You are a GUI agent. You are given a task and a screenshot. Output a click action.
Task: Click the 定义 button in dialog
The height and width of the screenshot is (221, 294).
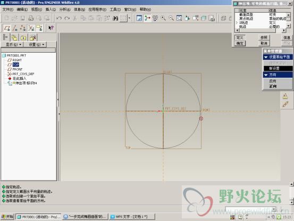point(240,38)
